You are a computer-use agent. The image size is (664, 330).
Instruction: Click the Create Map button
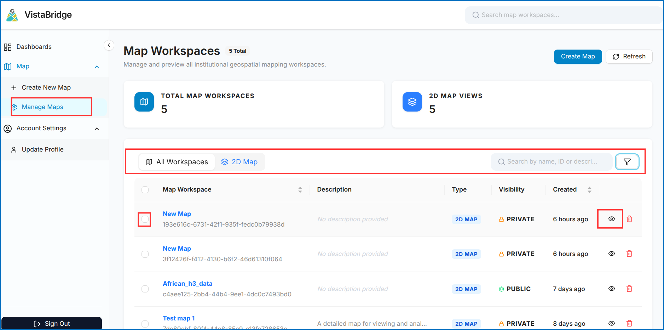(578, 57)
